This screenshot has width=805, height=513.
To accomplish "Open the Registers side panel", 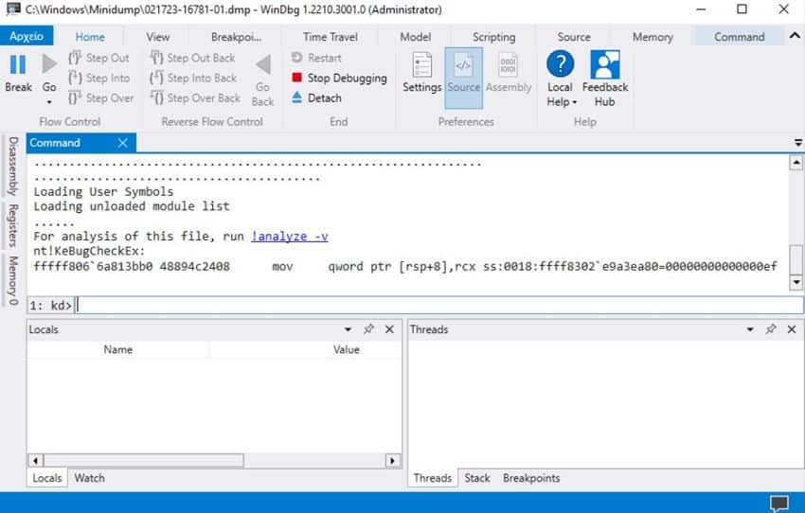I will coord(13,225).
